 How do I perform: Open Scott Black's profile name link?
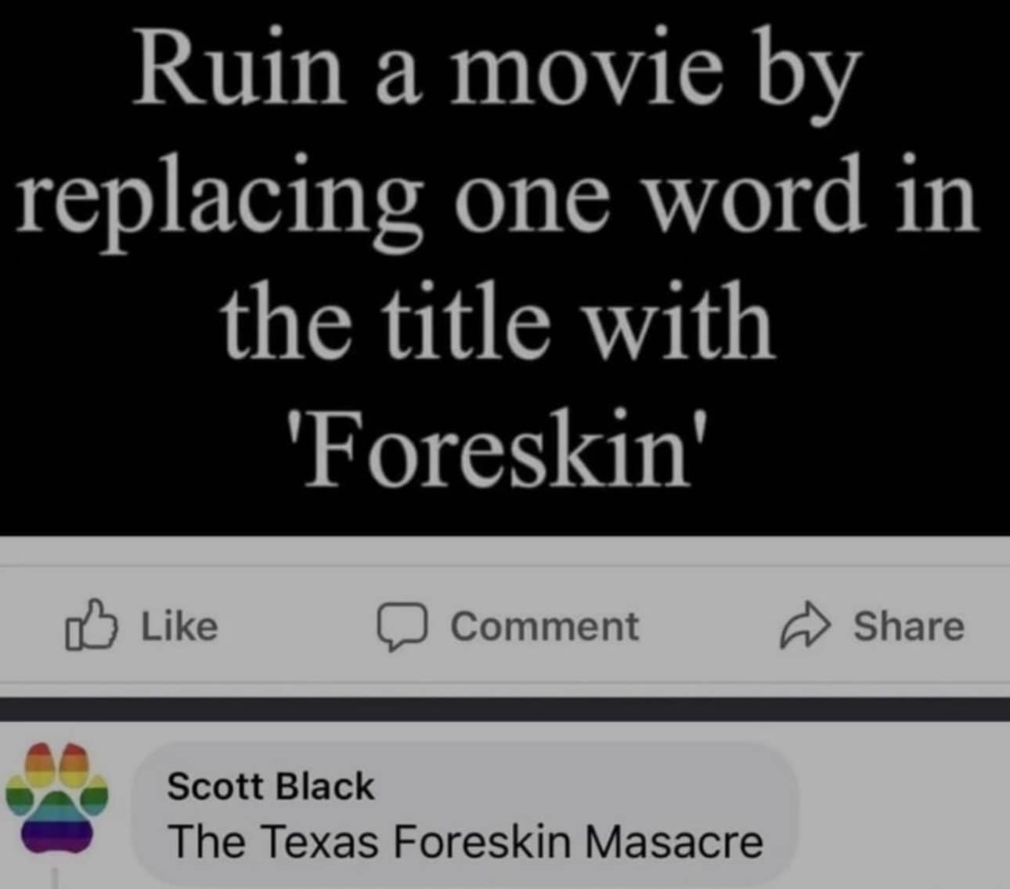(x=271, y=786)
